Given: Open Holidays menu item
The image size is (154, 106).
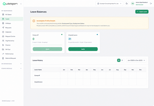Looking at the screenshot, I should 12,23.
